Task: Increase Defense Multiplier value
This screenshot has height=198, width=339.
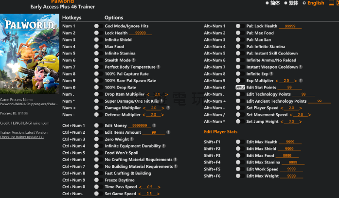Action: pos(162,115)
